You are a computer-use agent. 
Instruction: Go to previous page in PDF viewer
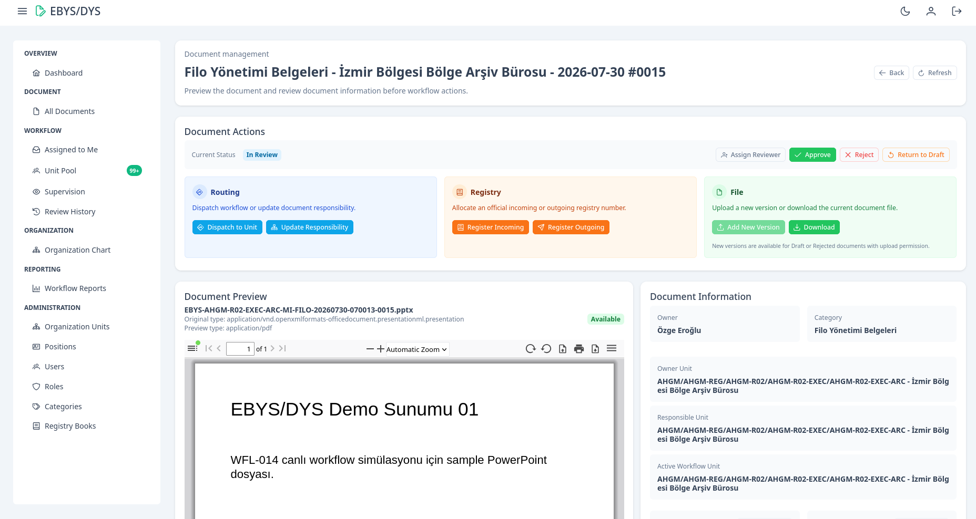click(x=219, y=348)
